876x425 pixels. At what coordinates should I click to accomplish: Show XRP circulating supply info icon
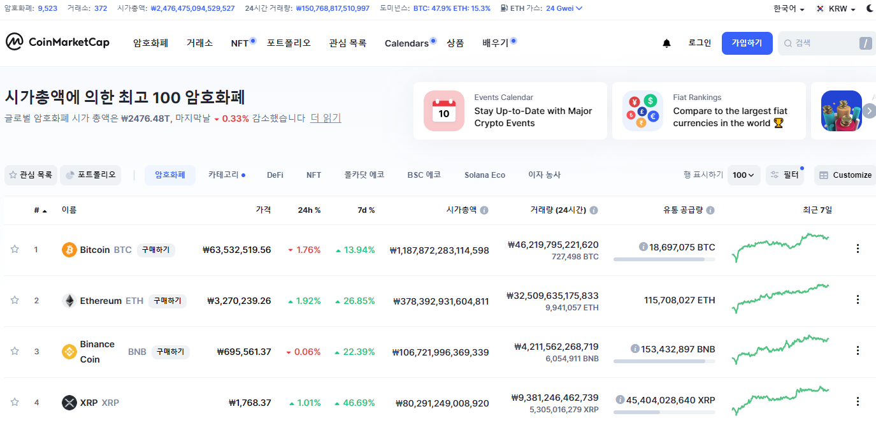[x=620, y=400]
